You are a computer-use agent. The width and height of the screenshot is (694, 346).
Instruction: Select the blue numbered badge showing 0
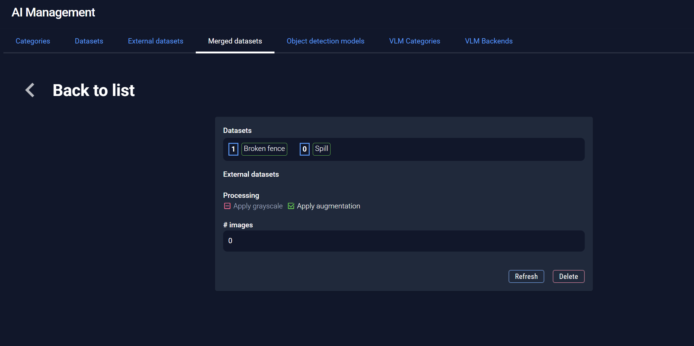click(x=304, y=149)
